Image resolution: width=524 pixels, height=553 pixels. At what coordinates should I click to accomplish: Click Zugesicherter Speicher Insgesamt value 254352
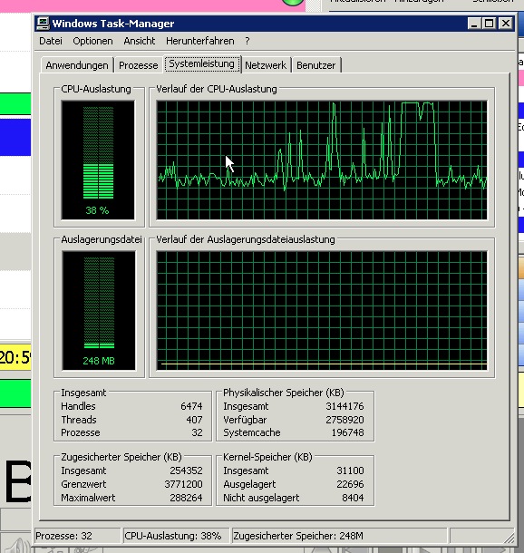(186, 471)
